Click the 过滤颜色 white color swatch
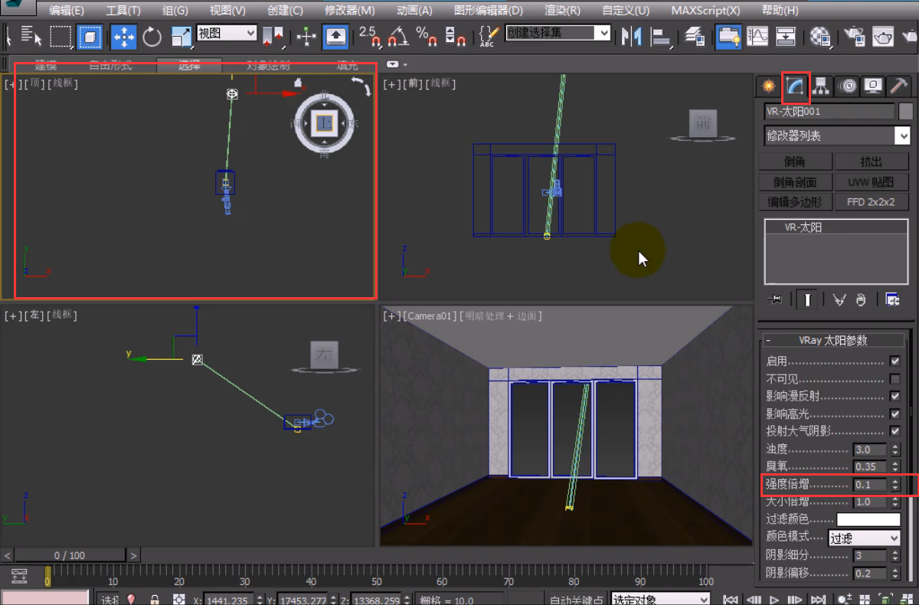The height and width of the screenshot is (605, 919). (868, 520)
